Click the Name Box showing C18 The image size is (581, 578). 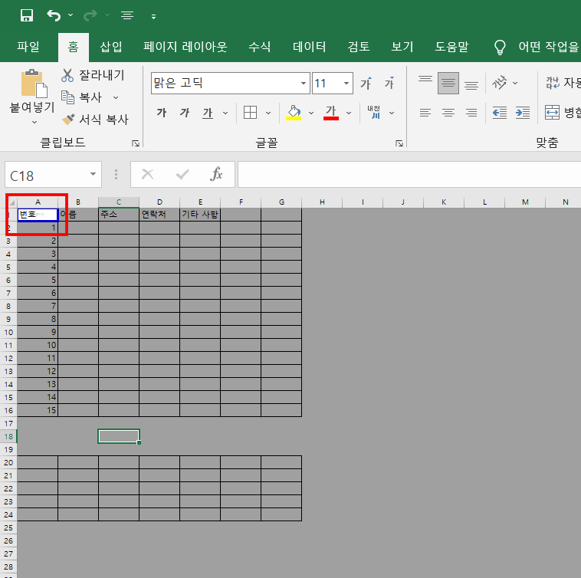coord(47,175)
